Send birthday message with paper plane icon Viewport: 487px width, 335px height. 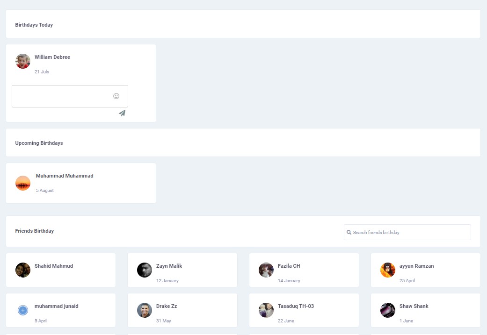point(122,113)
